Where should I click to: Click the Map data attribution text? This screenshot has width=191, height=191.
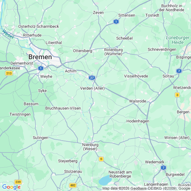click(146, 188)
